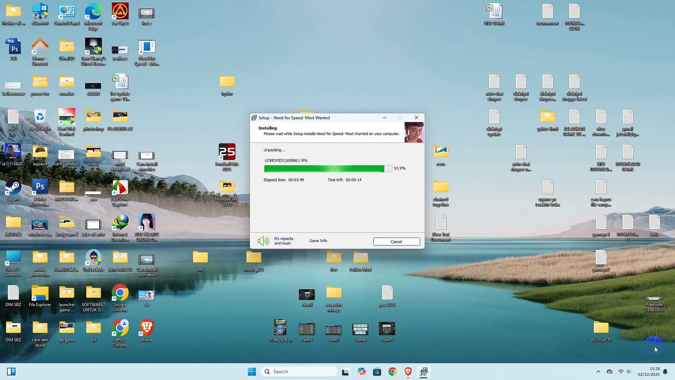
Task: Open the diskripsi update text file
Action: pyautogui.click(x=494, y=122)
